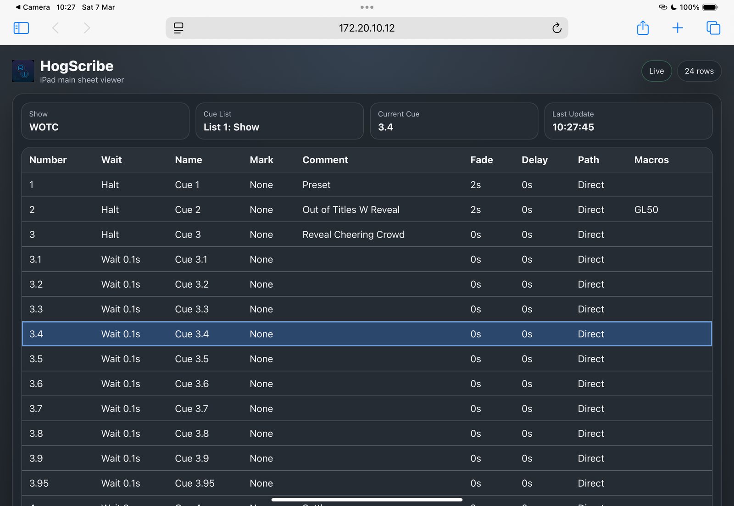Image resolution: width=734 pixels, height=506 pixels.
Task: Click the Number column header
Action: pos(48,160)
